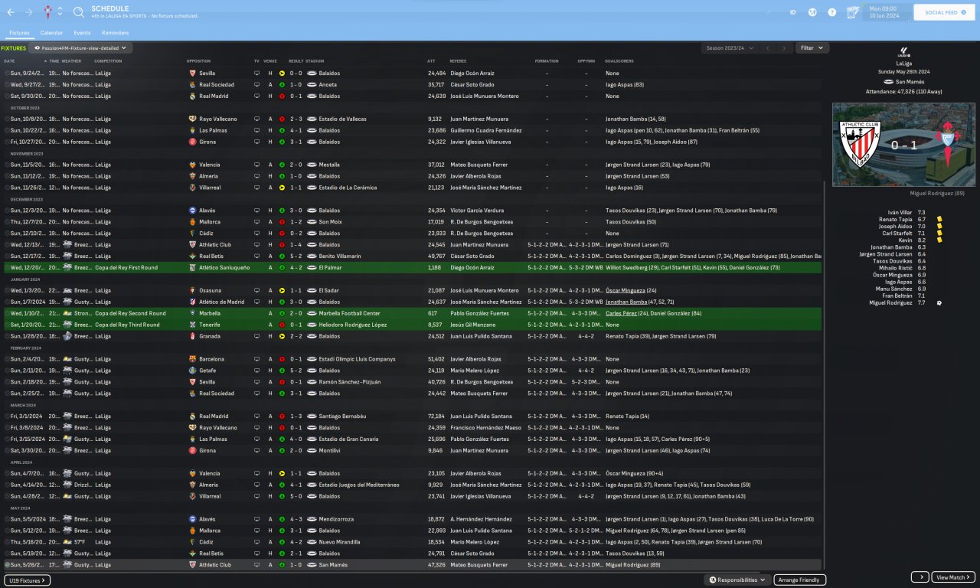Viewport: 980px width, 588px height.
Task: Open the Reminders tab
Action: [x=115, y=33]
